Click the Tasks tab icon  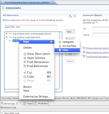[x=25, y=103]
